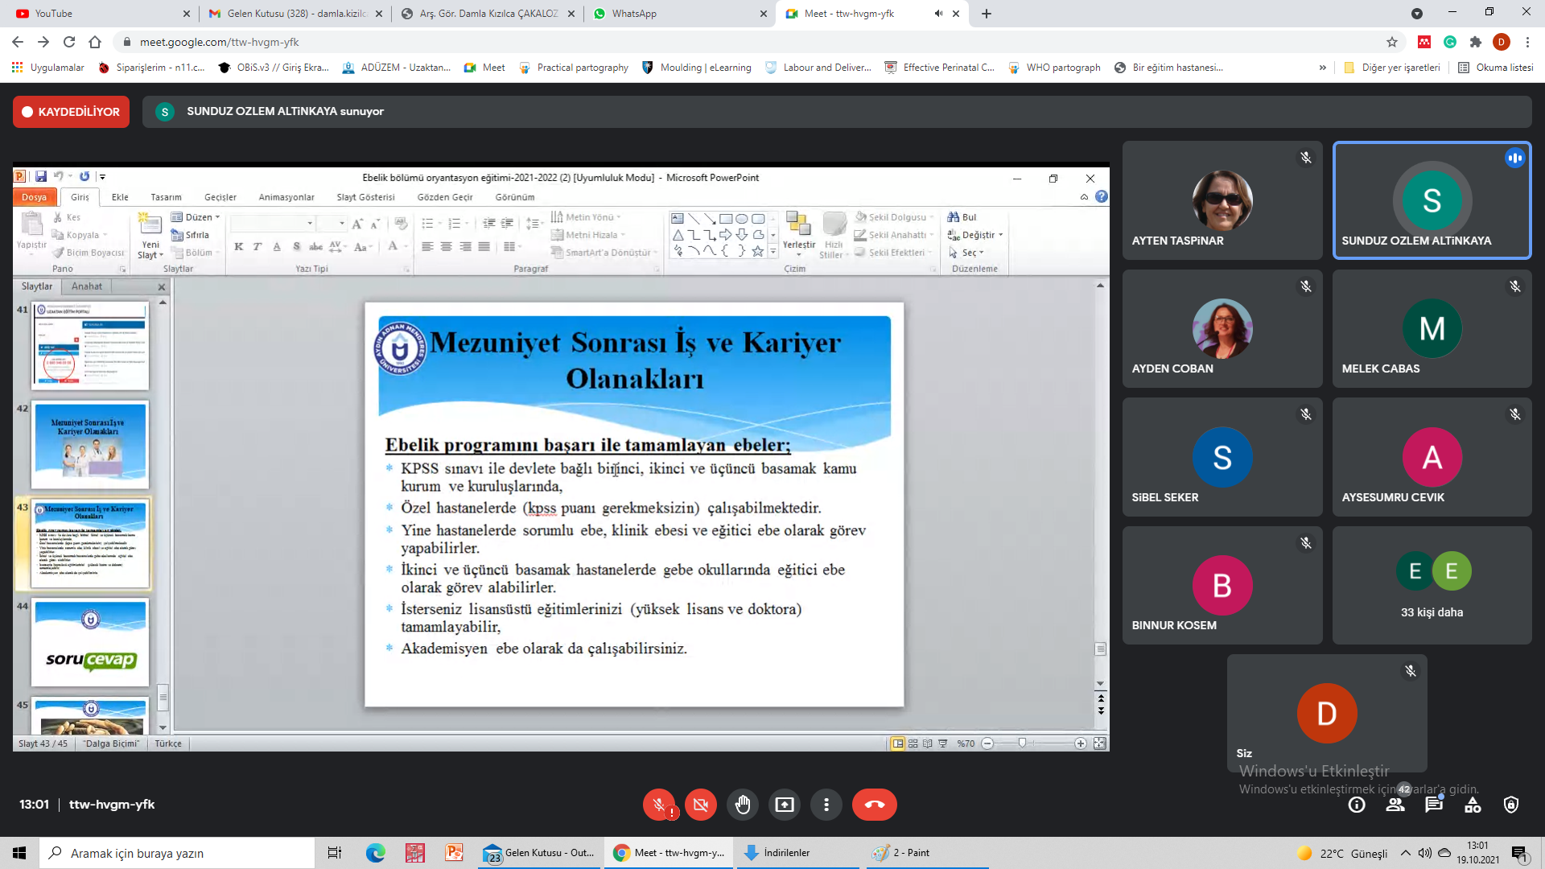
Task: Click the raise hand icon
Action: point(742,805)
